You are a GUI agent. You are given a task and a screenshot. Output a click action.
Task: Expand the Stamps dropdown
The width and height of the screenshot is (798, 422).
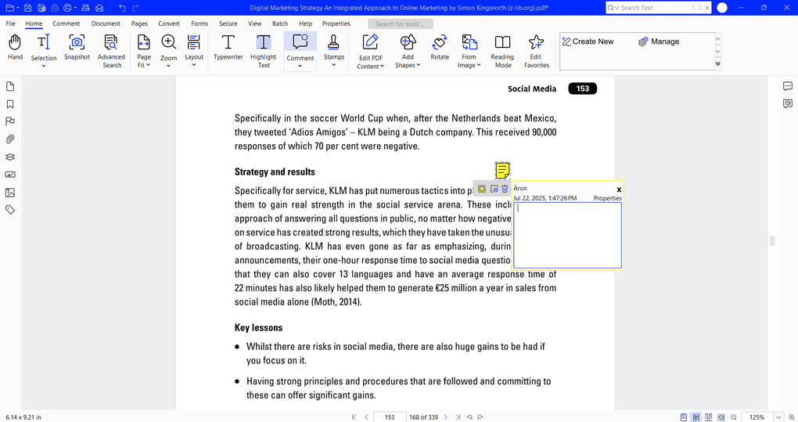pos(334,65)
